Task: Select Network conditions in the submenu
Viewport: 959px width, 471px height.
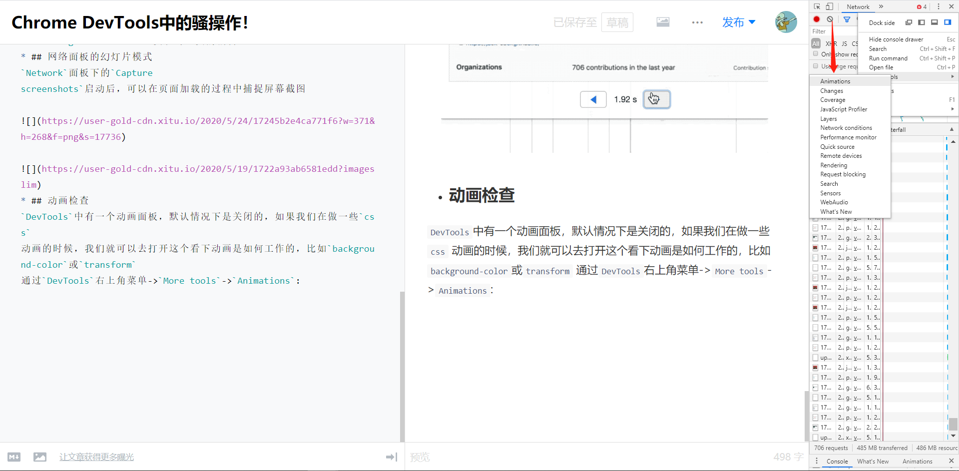Action: (850, 128)
